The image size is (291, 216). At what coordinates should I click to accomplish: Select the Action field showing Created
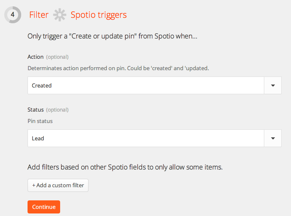(146, 85)
